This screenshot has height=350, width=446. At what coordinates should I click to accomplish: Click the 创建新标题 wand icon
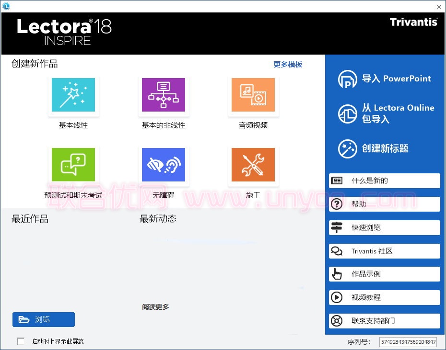tap(348, 149)
